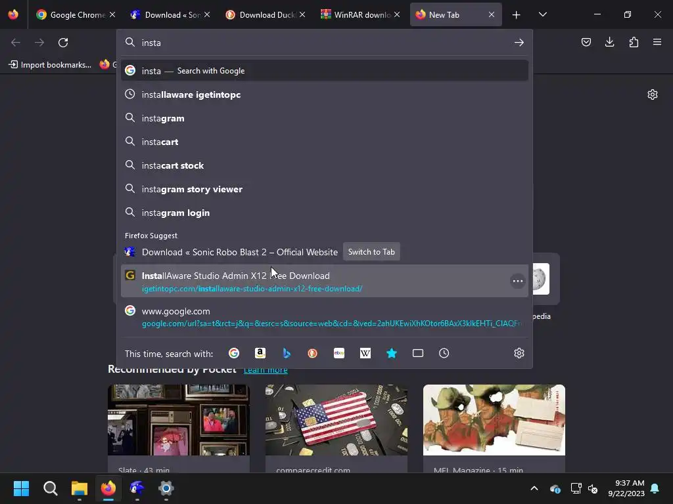Click Learn more Pocket link
This screenshot has width=673, height=504.
(x=266, y=370)
